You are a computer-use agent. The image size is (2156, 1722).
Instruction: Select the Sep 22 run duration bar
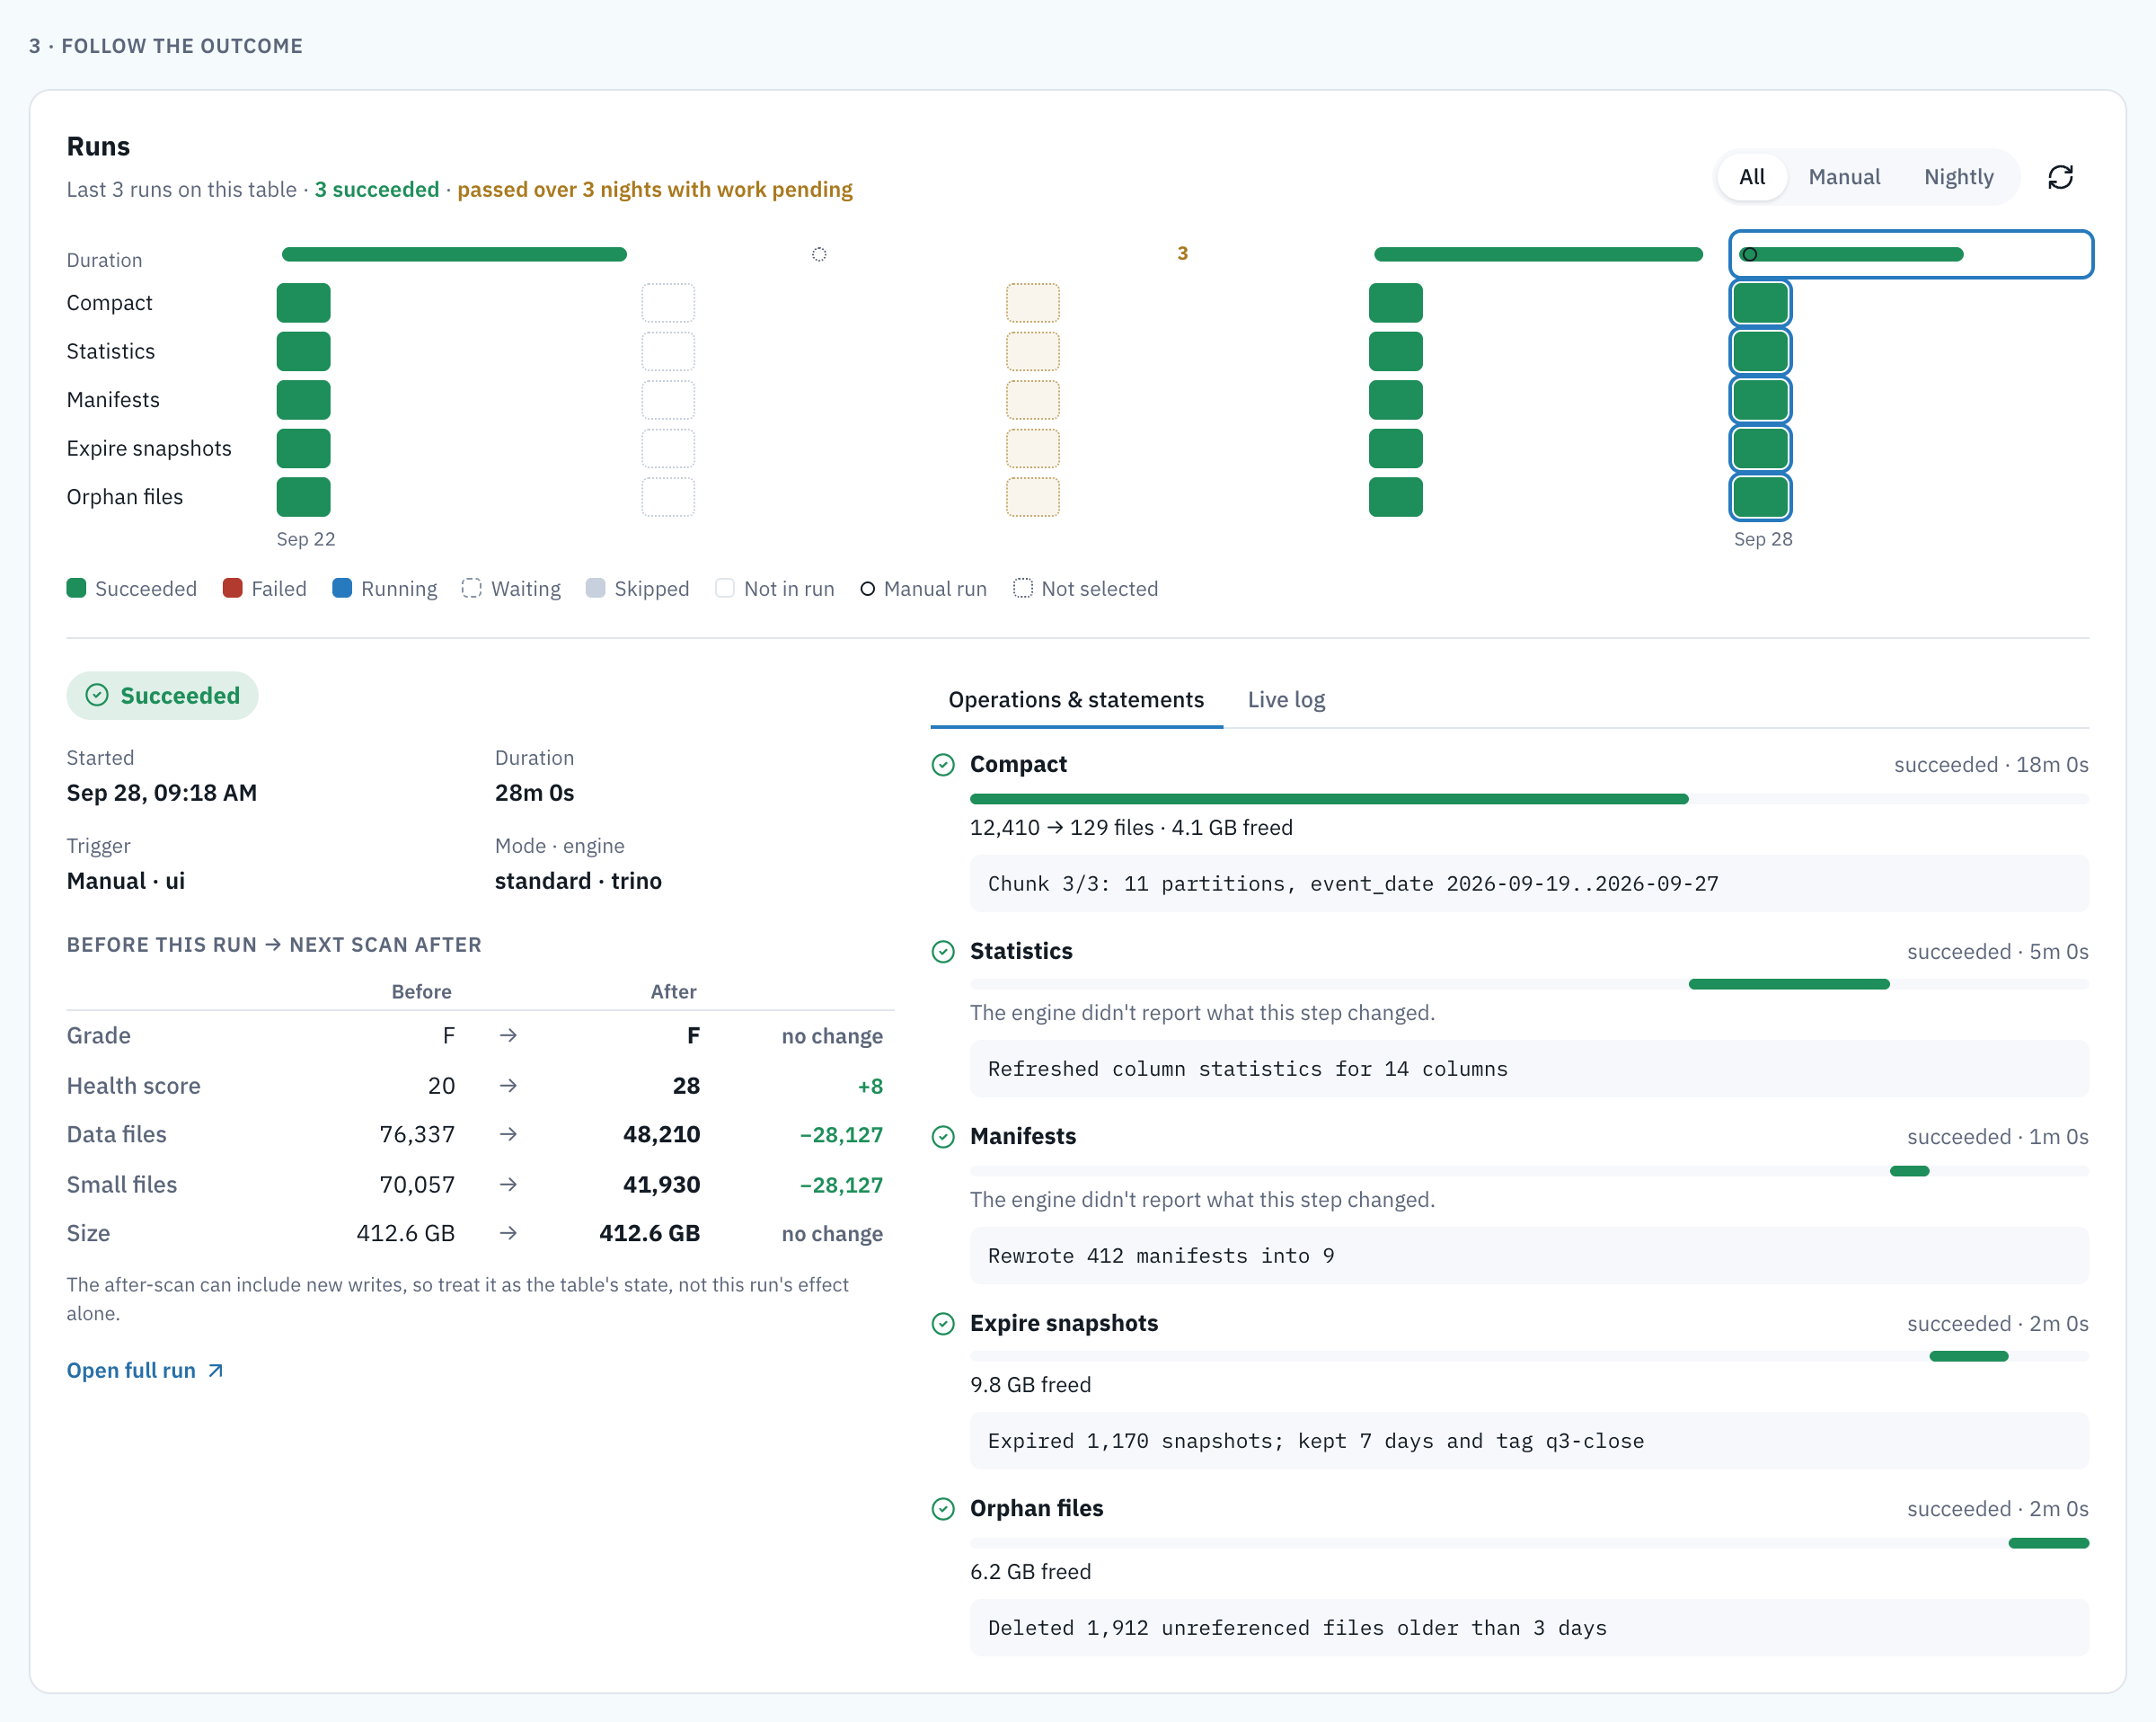point(454,254)
